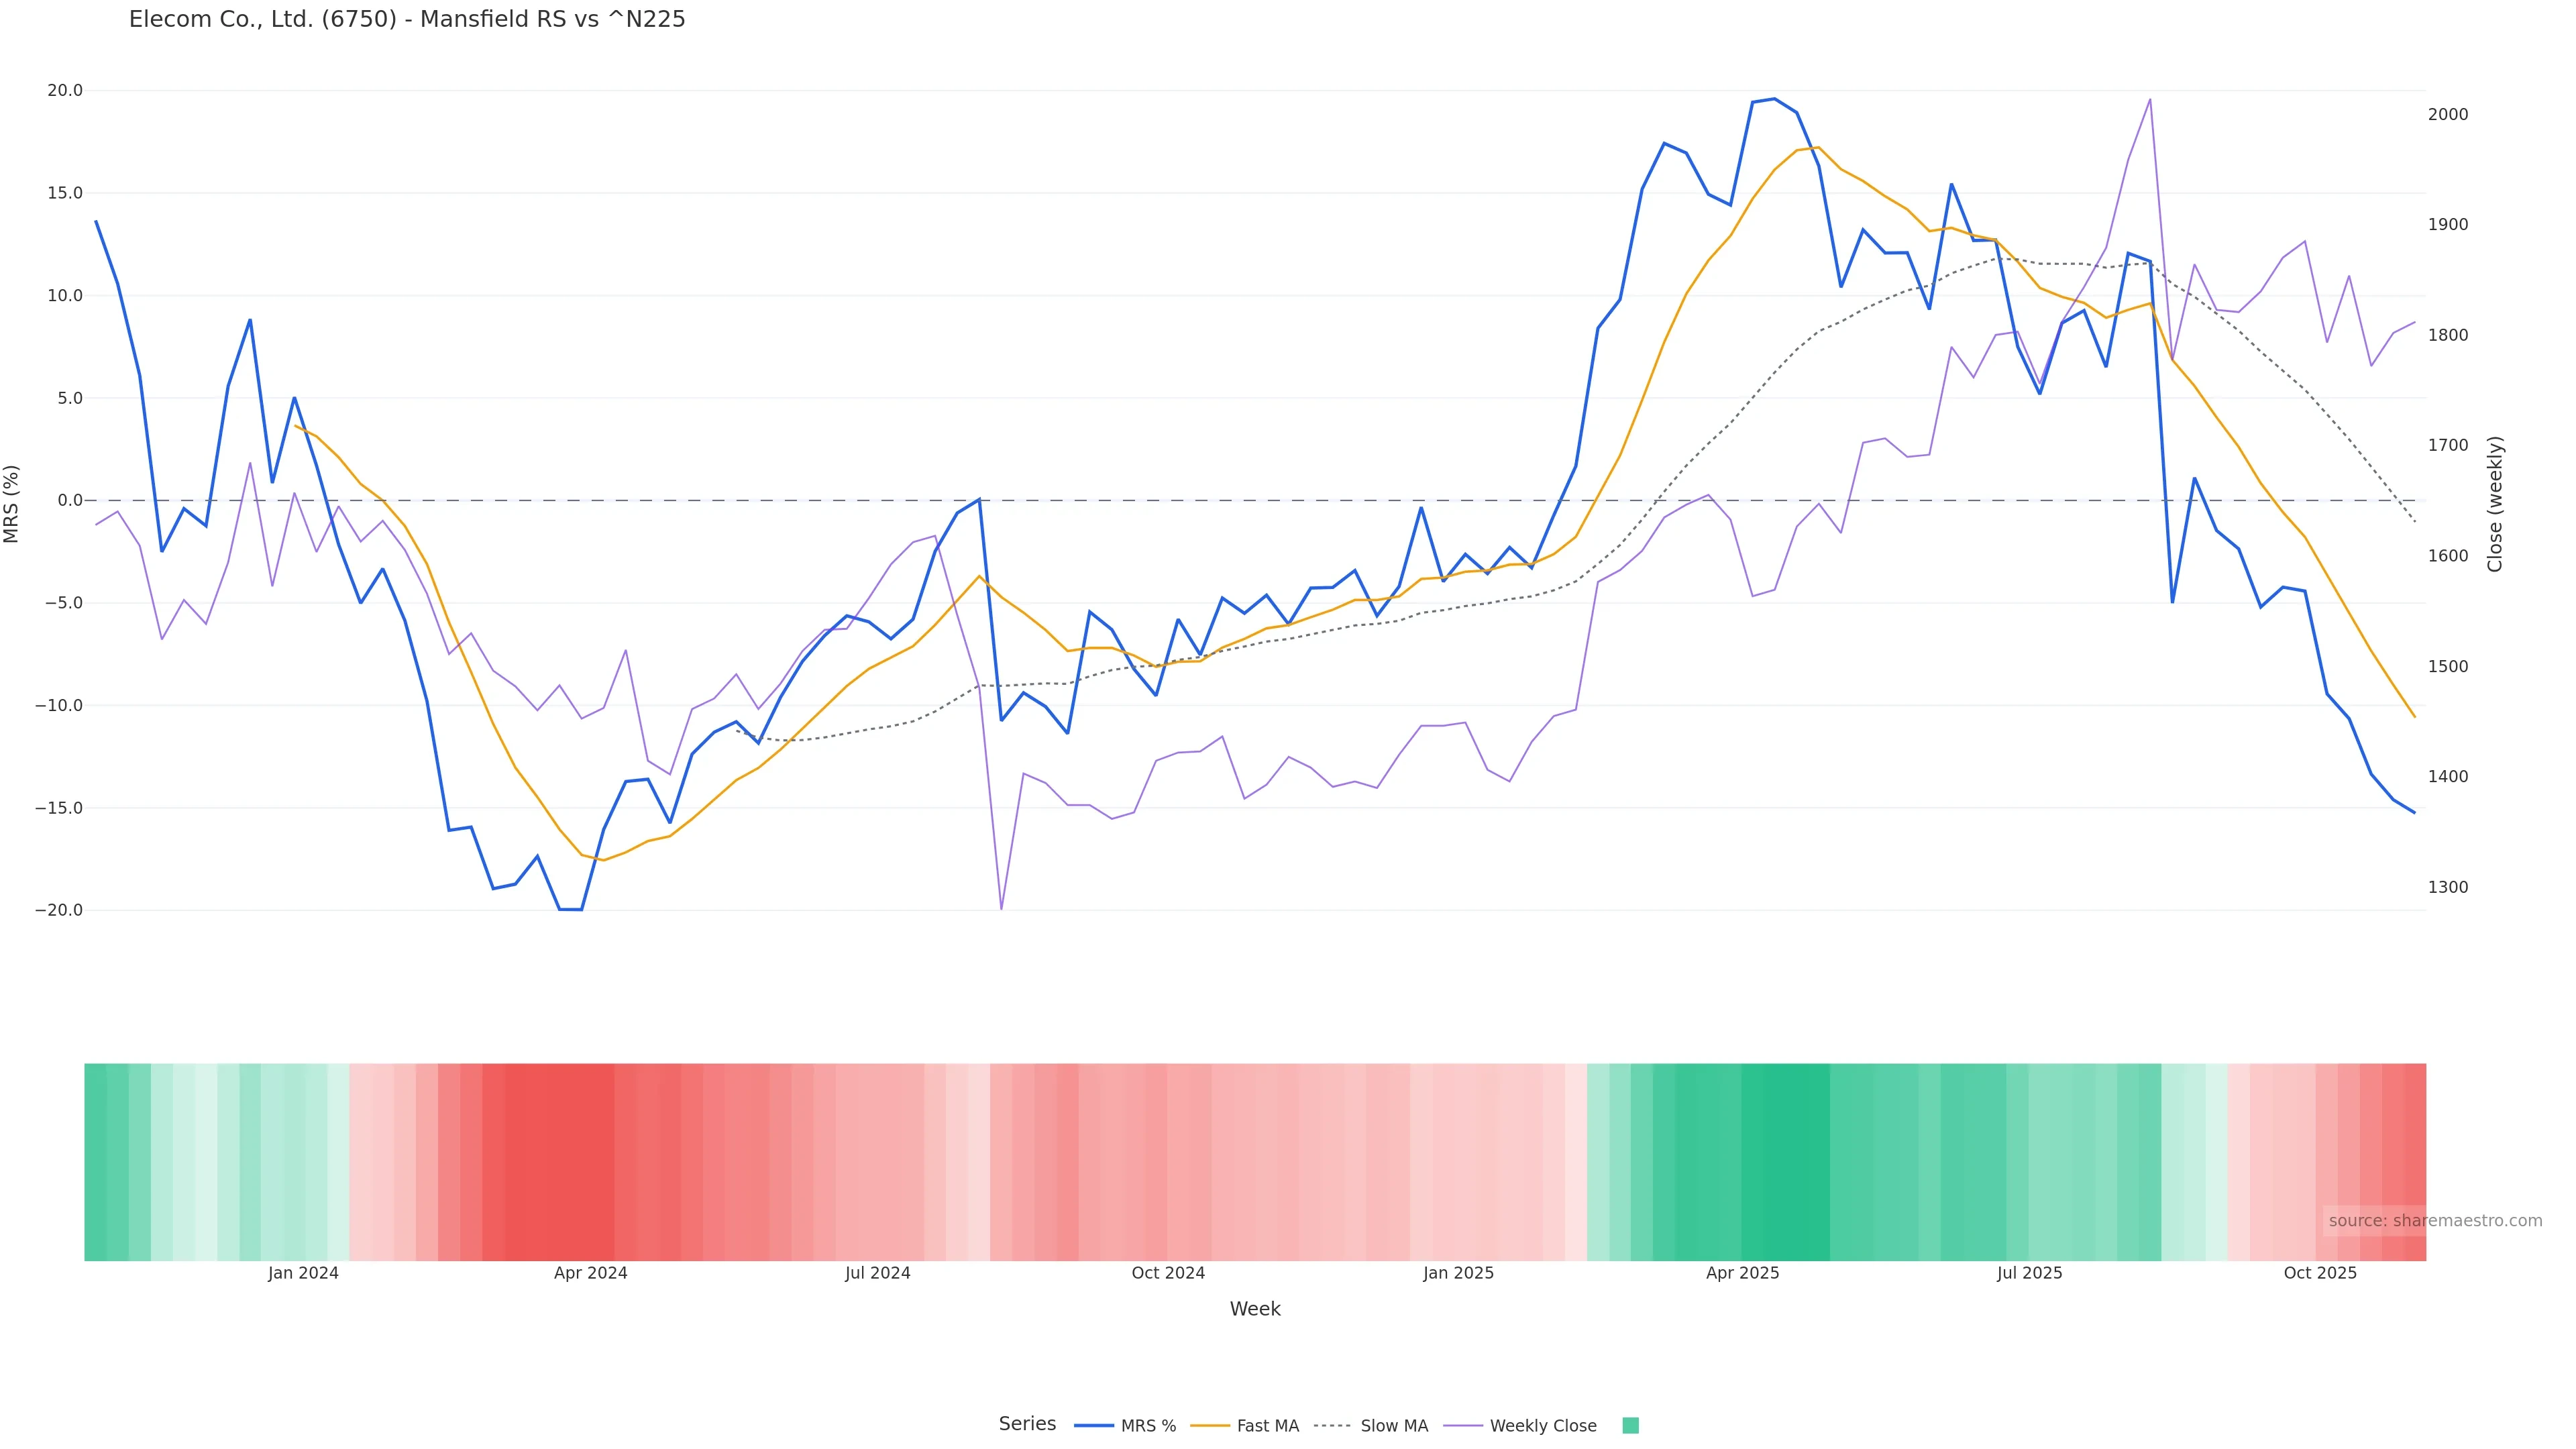The height and width of the screenshot is (1449, 2576).
Task: Click the "Oct 2025" x-axis label
Action: [x=2320, y=1273]
